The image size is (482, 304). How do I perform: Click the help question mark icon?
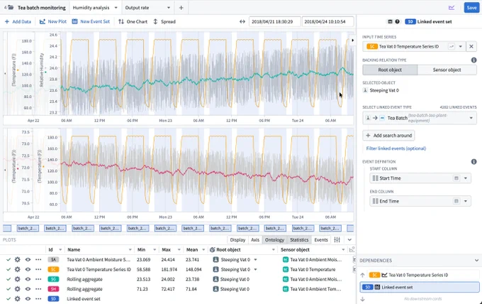point(397,21)
